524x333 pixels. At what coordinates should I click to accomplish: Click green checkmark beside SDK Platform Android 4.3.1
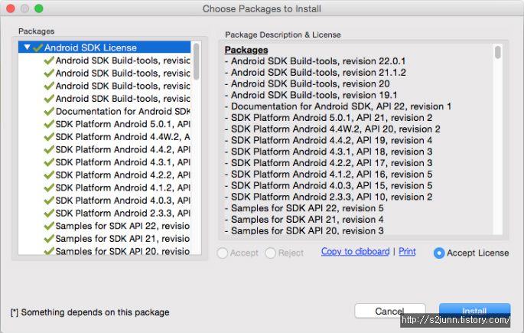[x=49, y=162]
